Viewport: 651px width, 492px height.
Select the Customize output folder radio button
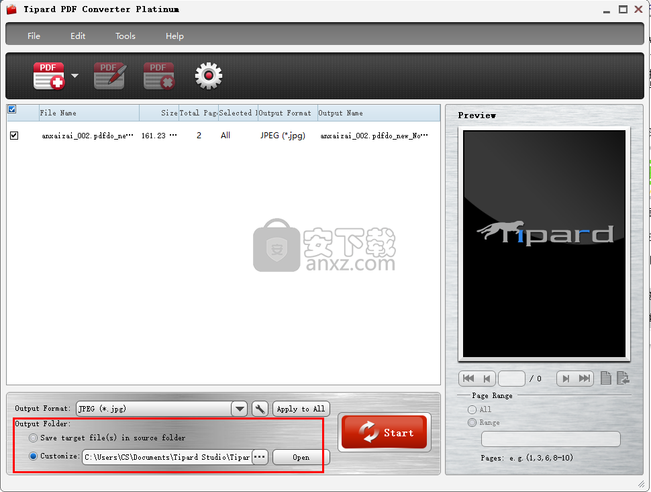point(33,456)
